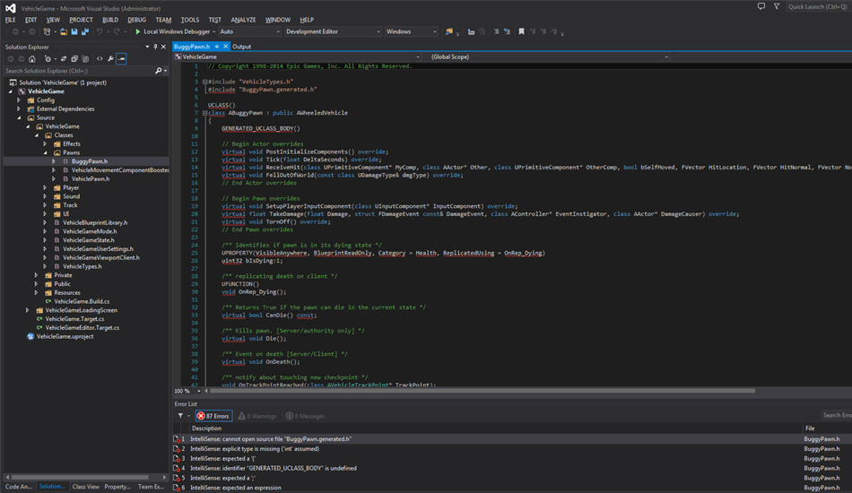Open the feedback speech bubble icon
This screenshot has width=852, height=493.
(x=761, y=6)
